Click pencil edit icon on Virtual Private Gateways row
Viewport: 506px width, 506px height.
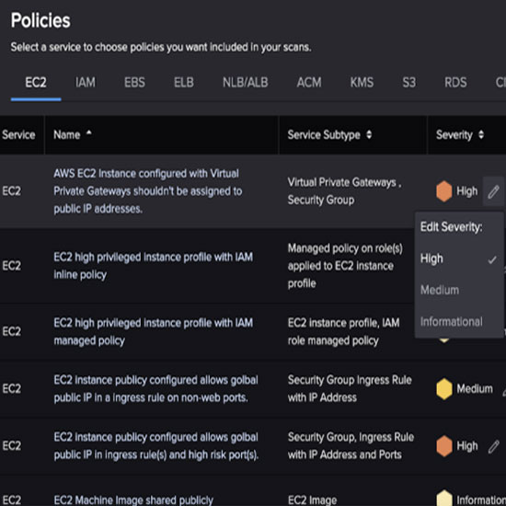tap(493, 191)
